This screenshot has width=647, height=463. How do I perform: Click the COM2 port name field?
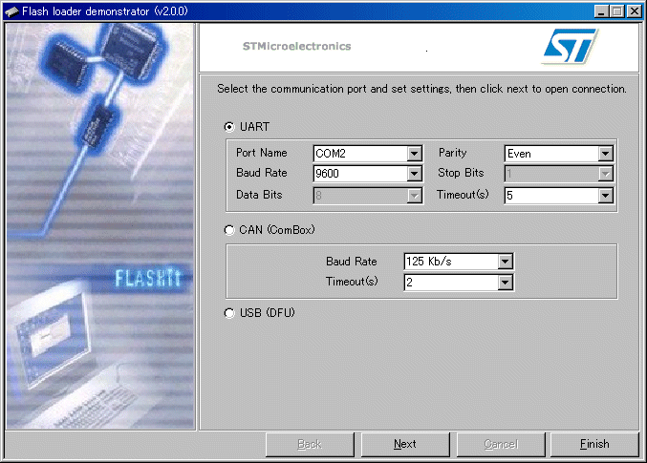[360, 154]
